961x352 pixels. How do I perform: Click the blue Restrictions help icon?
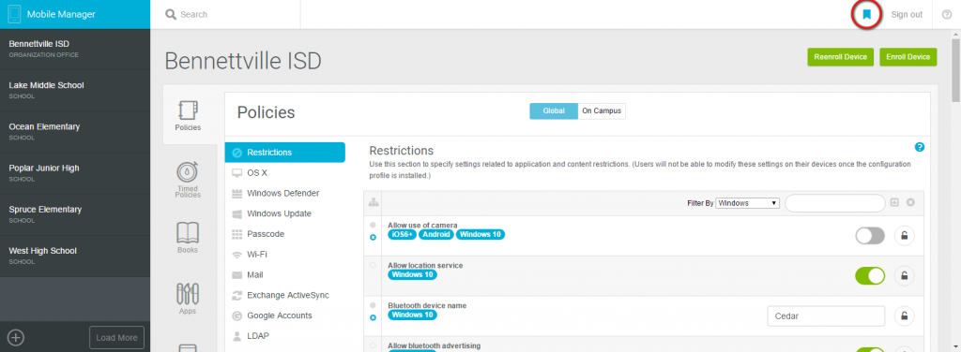click(920, 147)
